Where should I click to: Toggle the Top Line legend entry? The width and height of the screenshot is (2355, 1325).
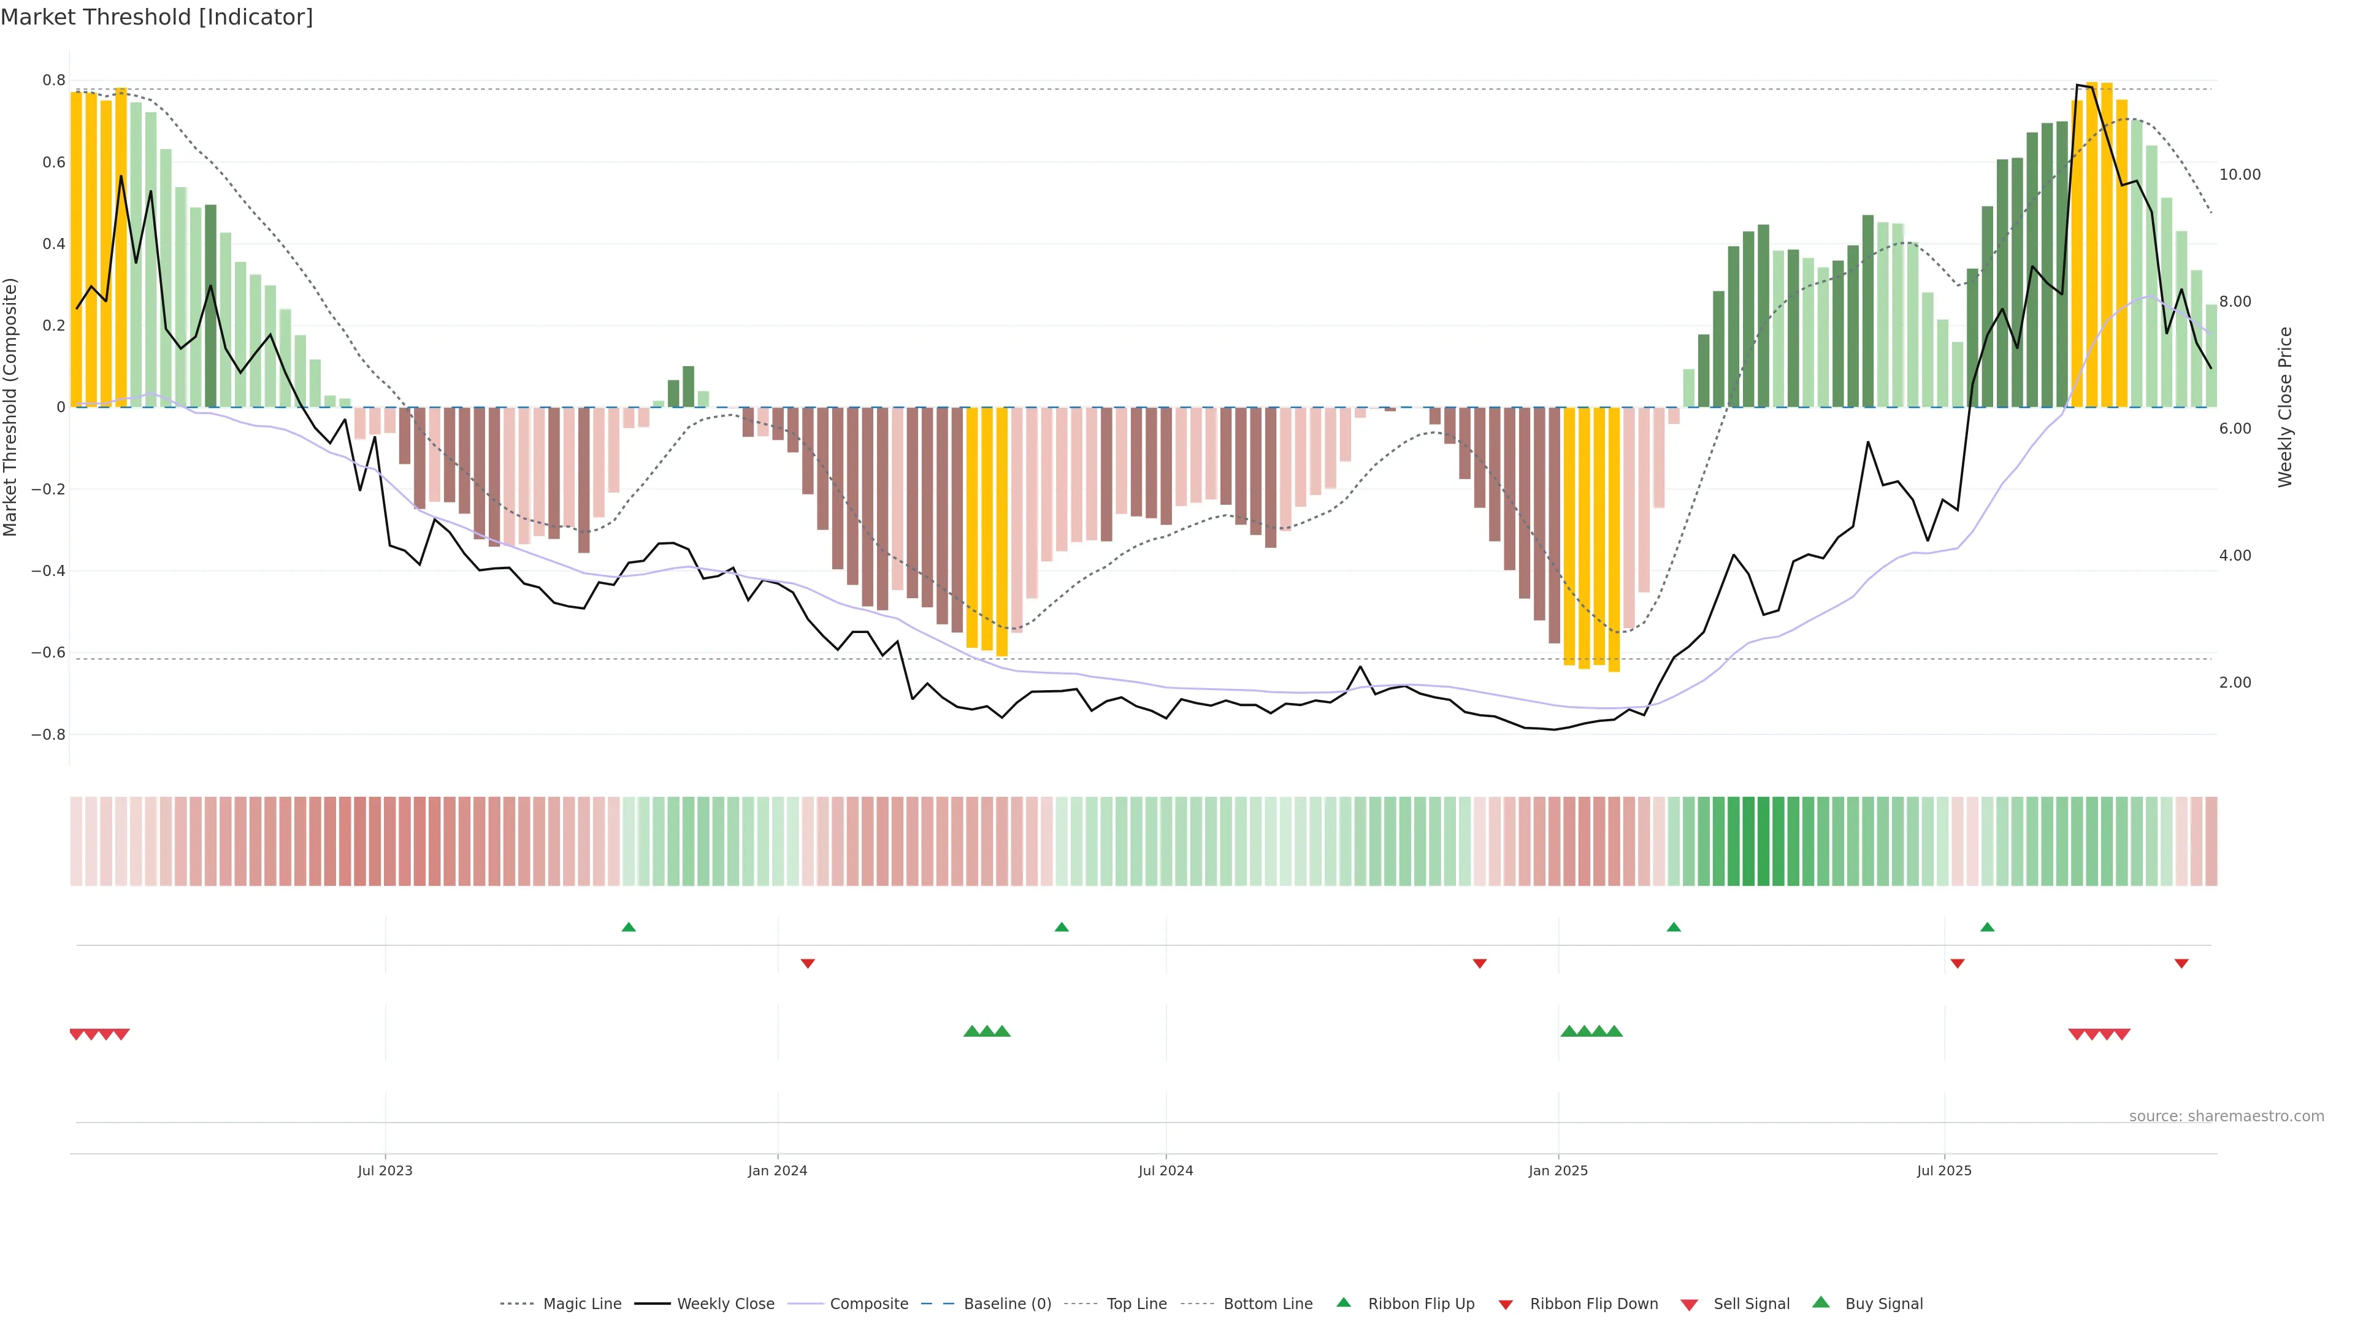[1136, 1303]
